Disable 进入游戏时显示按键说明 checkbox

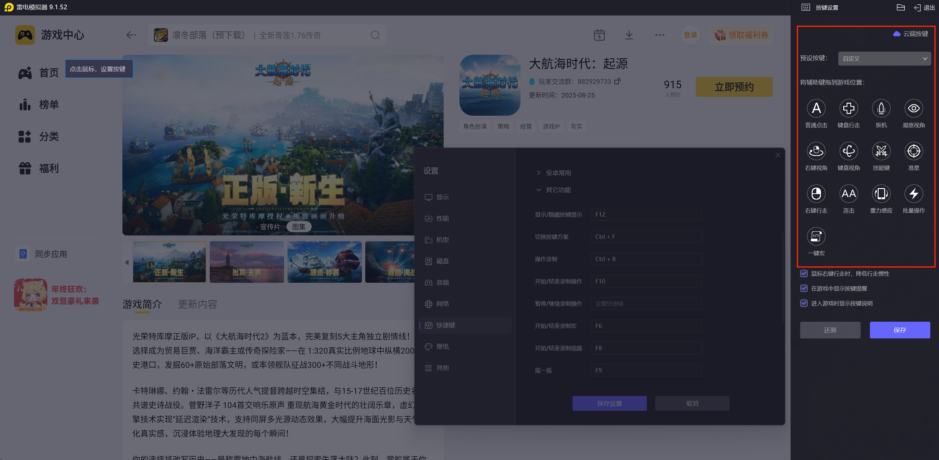coord(804,303)
